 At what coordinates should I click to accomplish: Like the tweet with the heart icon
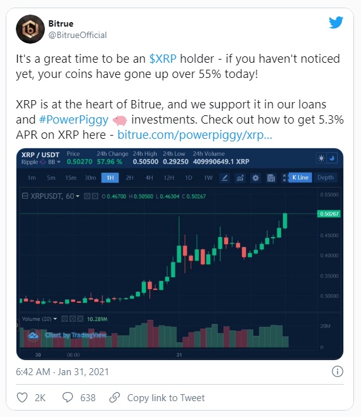click(22, 397)
